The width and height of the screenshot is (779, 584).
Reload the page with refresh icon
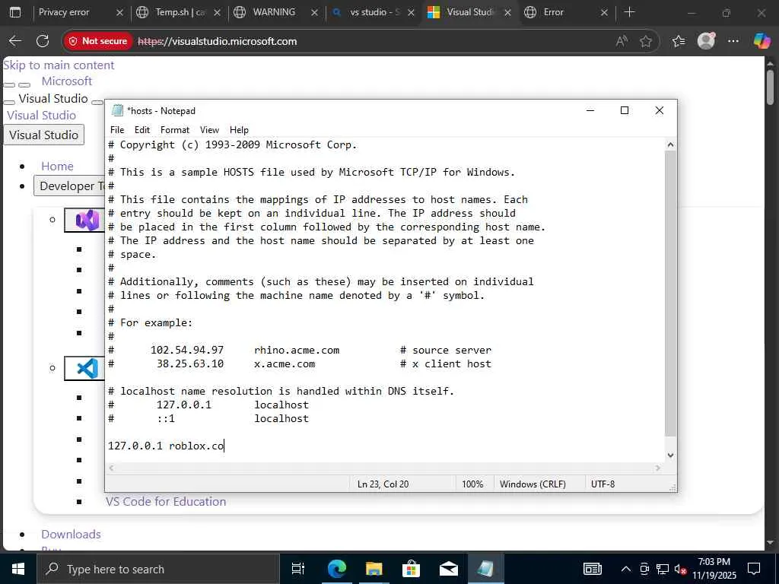43,41
